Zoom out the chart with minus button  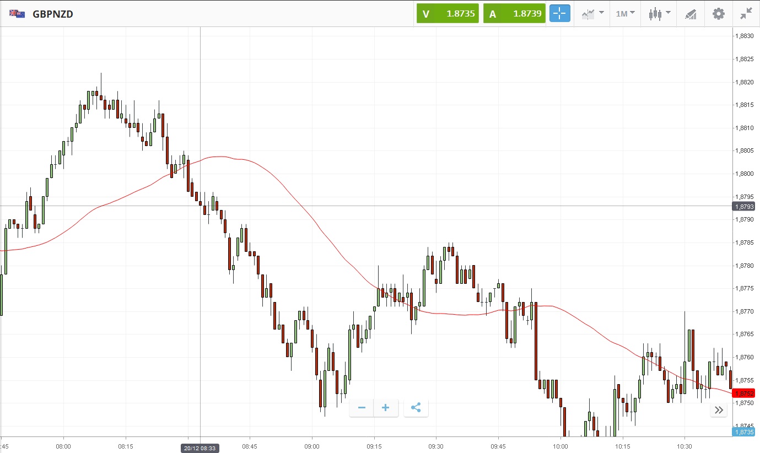pyautogui.click(x=362, y=408)
